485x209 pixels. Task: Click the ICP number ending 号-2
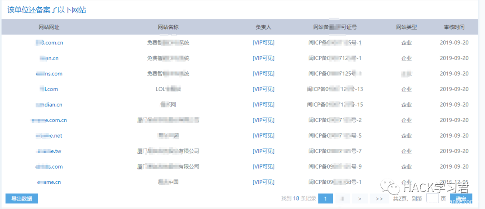pos(335,120)
